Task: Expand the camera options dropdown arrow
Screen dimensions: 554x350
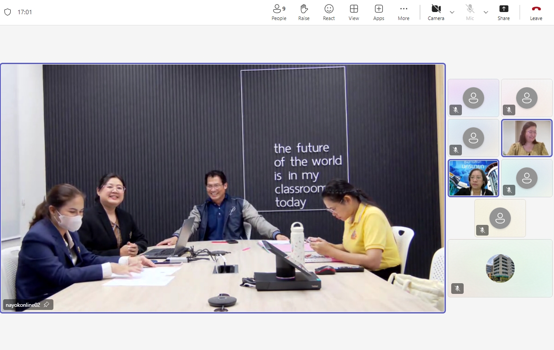Action: (452, 12)
